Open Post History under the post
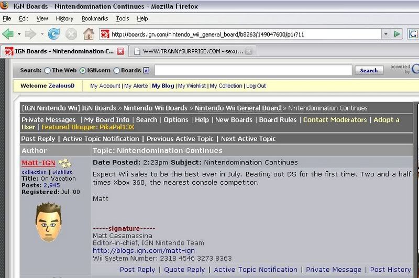Image resolution: width=419 pixels, height=278 pixels. (x=390, y=270)
